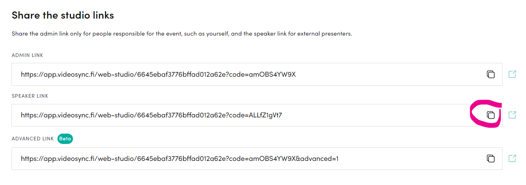Click the speaker link URL text
Screen dimensions: 526x185
(x=151, y=115)
